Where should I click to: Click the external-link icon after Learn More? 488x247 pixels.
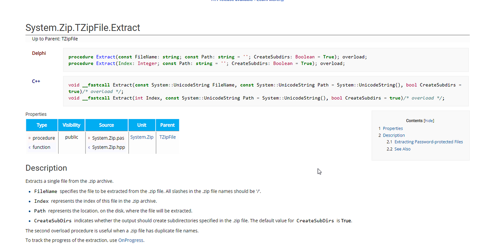click(x=282, y=0)
